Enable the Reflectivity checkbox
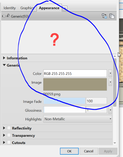 tap(9, 128)
